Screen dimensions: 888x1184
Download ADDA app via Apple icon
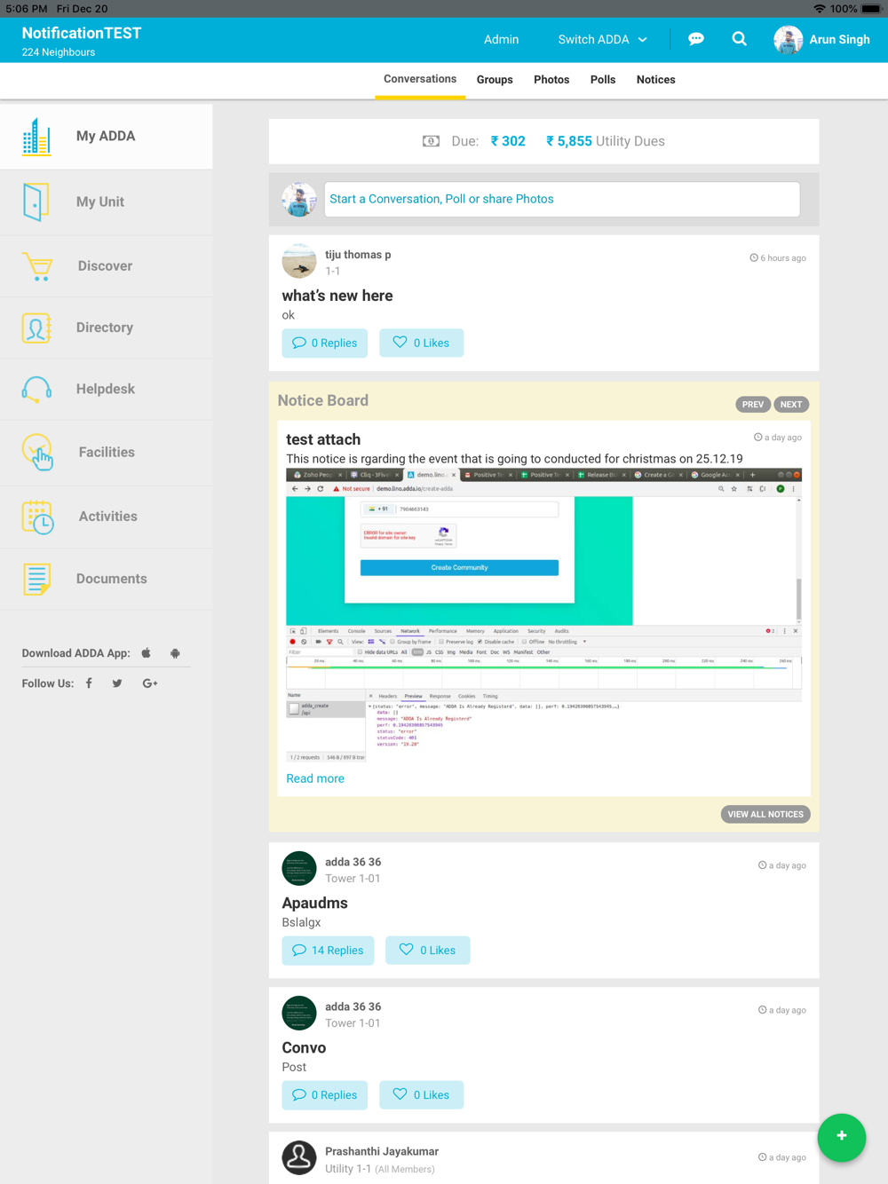147,653
